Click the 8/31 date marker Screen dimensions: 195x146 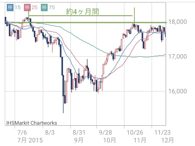(x=79, y=133)
